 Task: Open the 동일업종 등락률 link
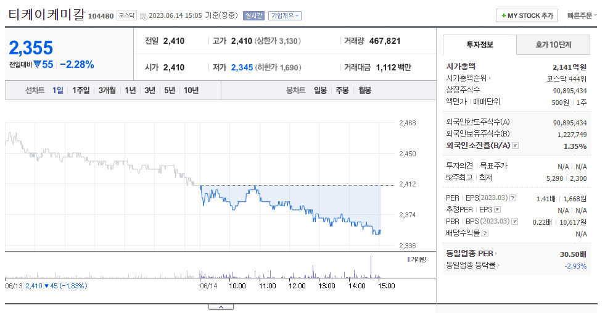[471, 265]
